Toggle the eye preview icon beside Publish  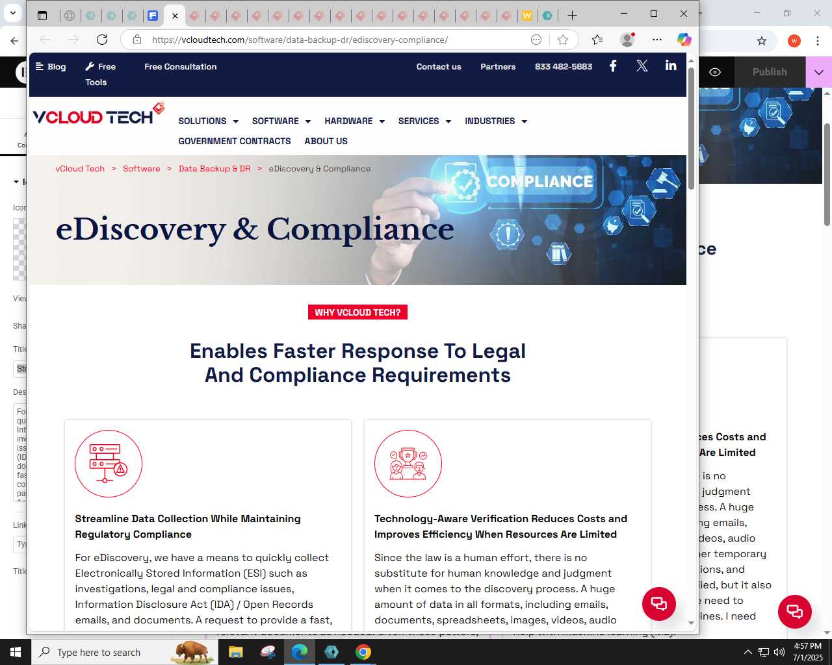[715, 72]
